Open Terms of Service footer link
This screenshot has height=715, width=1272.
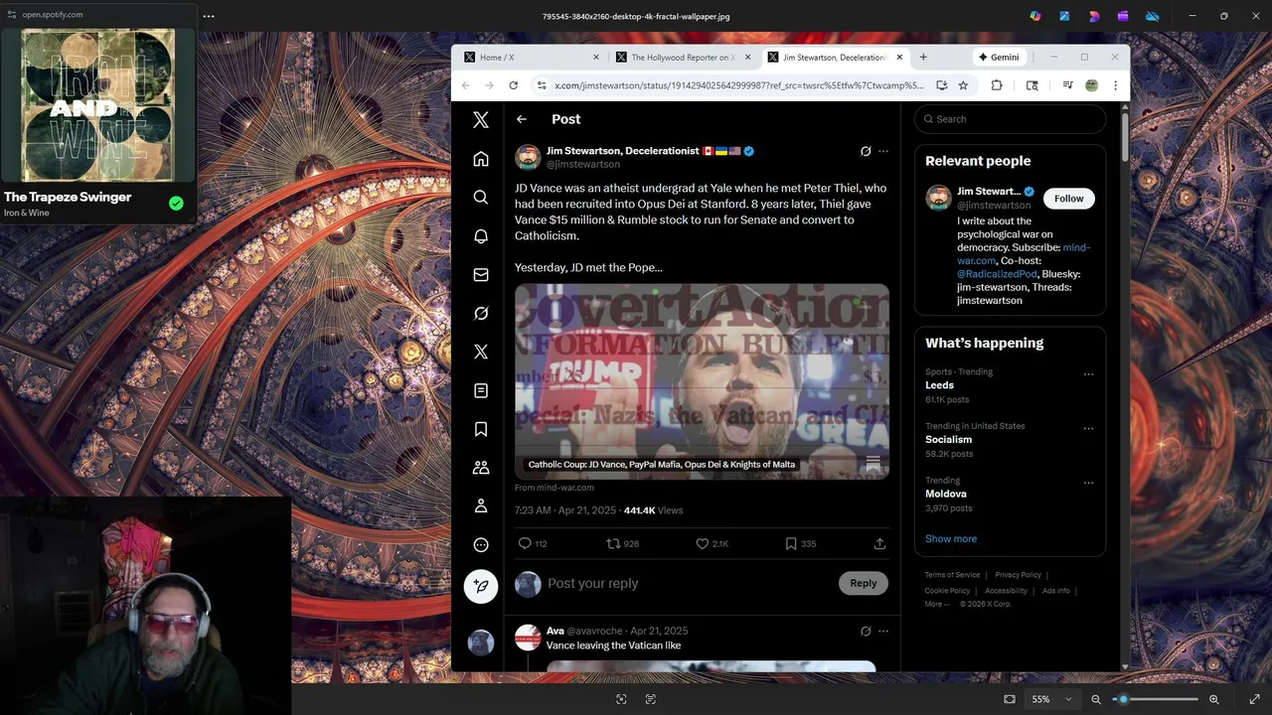click(x=952, y=575)
